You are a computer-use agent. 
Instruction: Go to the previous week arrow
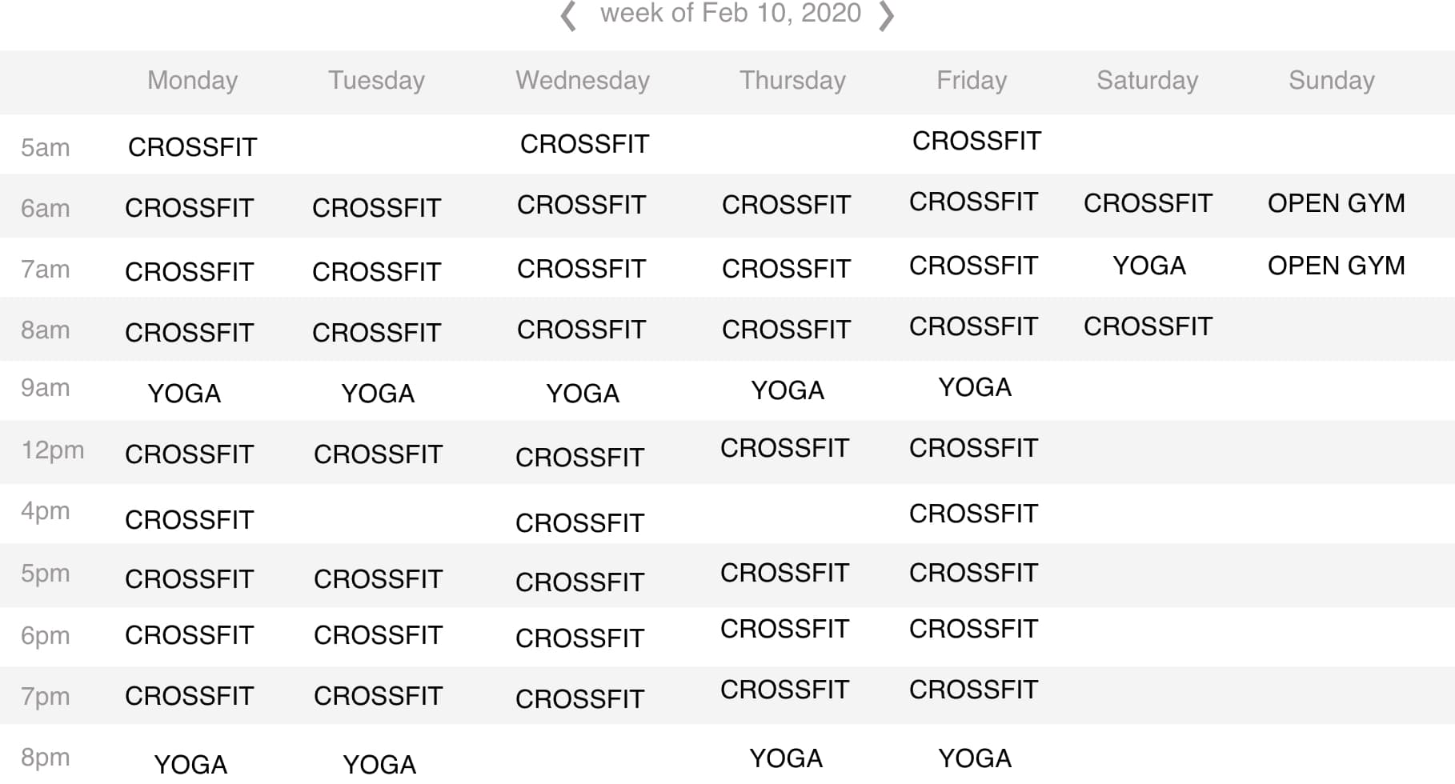(568, 16)
